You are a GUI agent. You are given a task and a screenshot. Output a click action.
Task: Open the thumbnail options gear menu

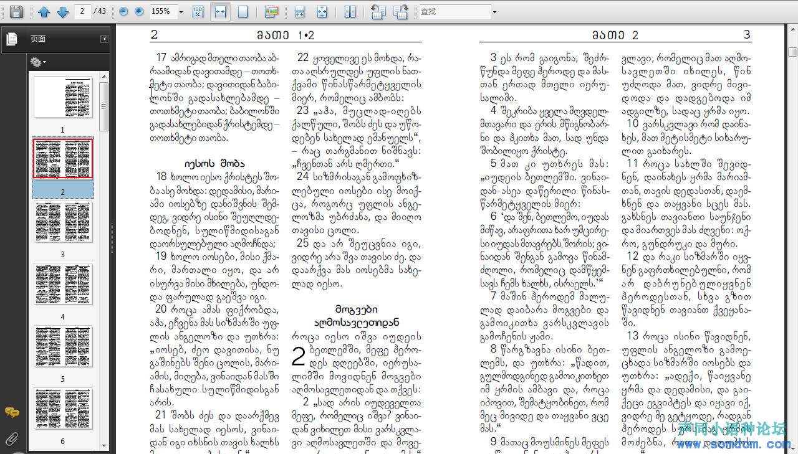click(x=37, y=62)
